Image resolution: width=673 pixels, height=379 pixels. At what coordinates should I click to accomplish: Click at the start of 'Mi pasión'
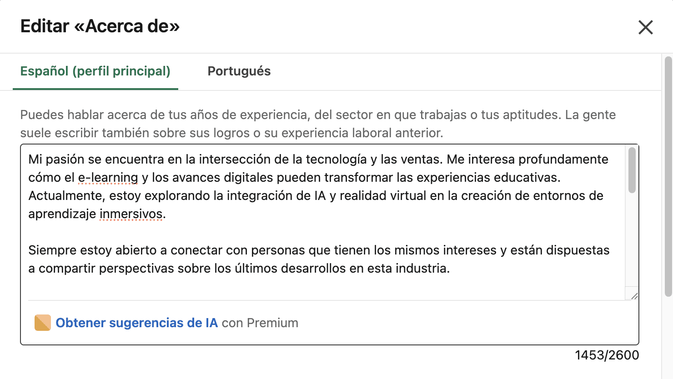pyautogui.click(x=29, y=159)
